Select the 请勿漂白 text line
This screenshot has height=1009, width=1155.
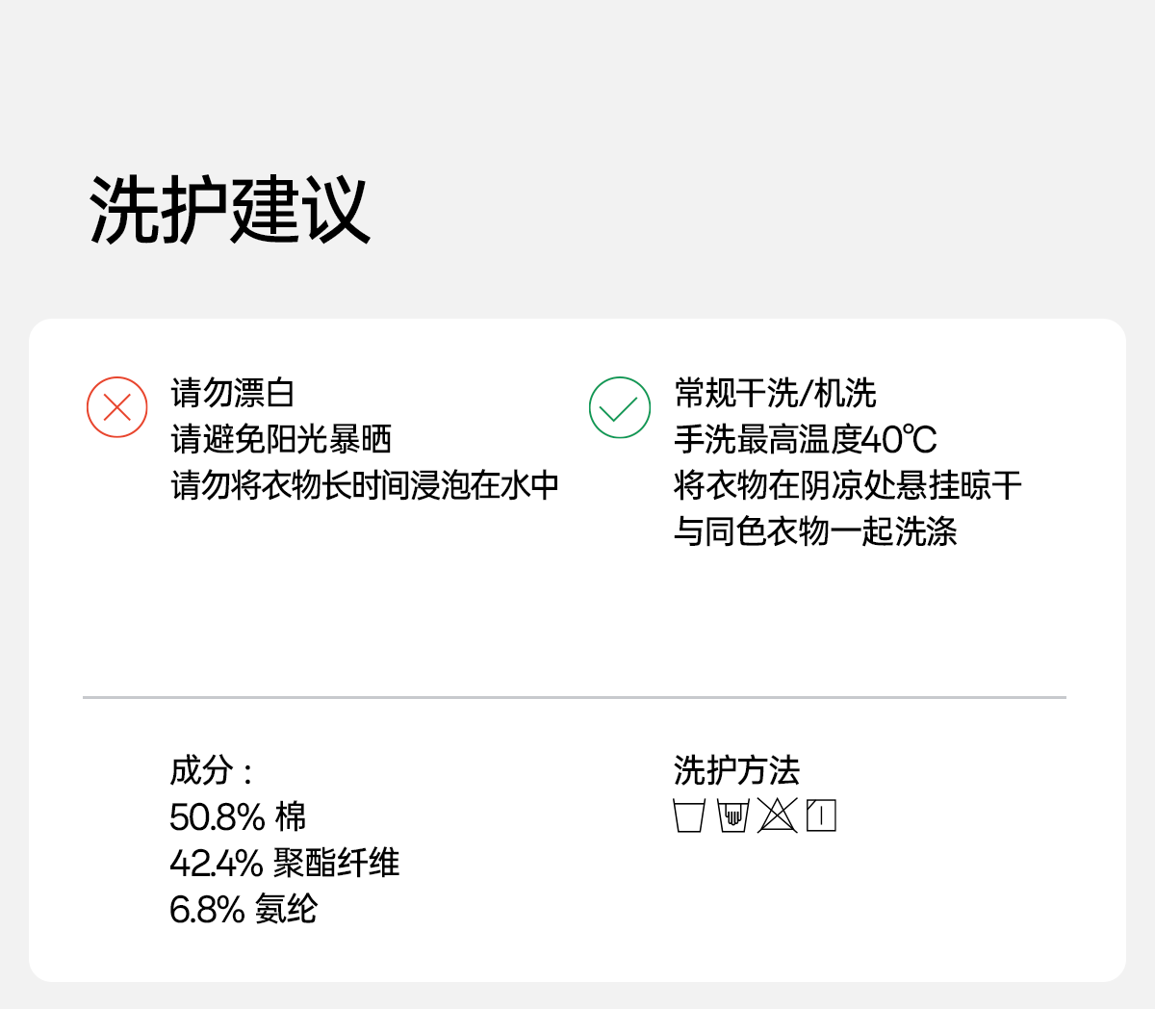233,393
